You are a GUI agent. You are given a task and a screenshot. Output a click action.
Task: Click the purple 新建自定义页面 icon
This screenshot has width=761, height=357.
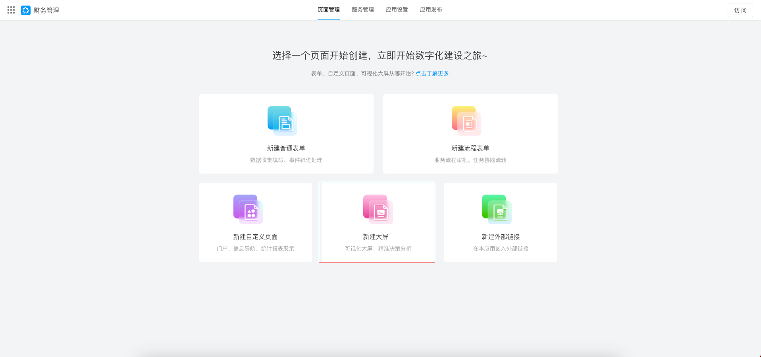248,210
